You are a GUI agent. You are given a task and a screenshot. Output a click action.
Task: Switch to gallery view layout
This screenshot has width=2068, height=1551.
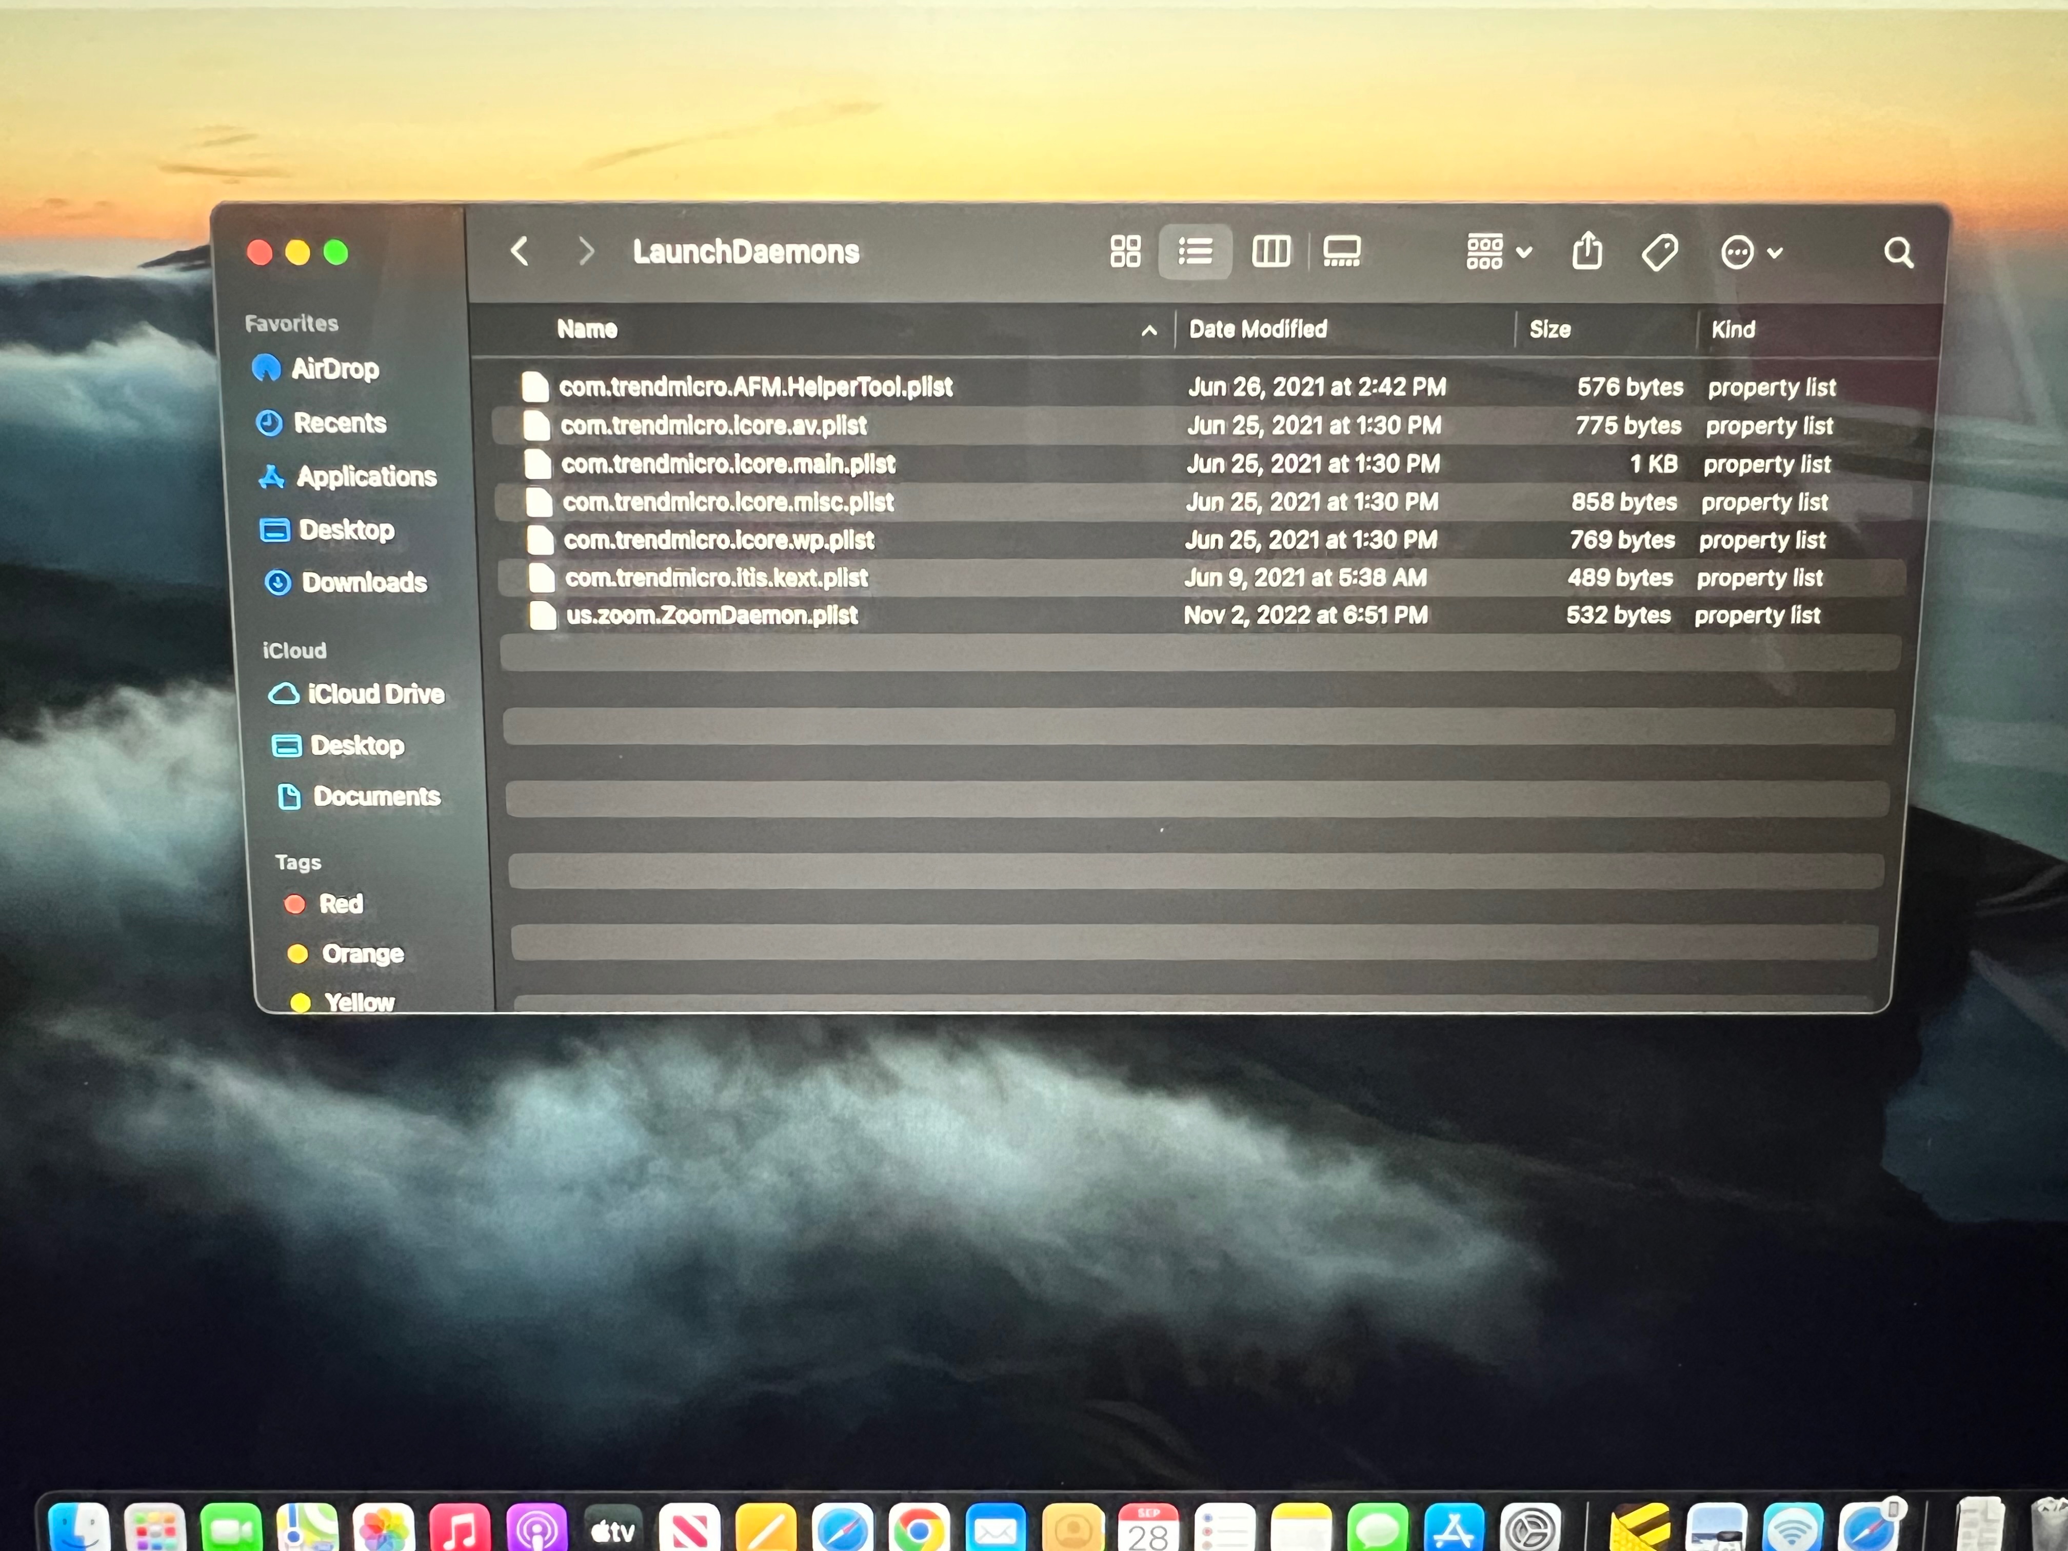pos(1342,251)
